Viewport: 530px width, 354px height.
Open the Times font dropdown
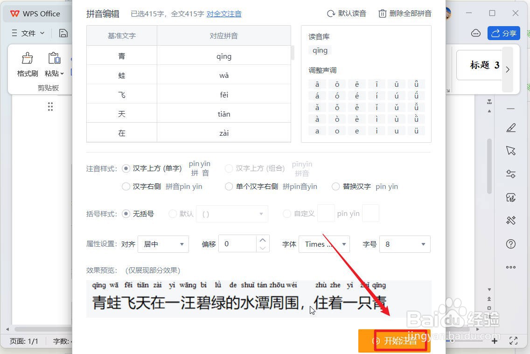[324, 244]
